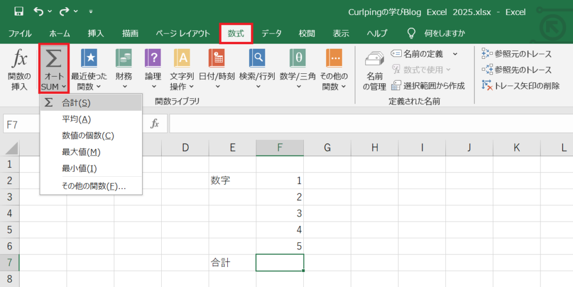
Task: Choose 平均(A) from the AutoSum menu
Action: point(91,119)
